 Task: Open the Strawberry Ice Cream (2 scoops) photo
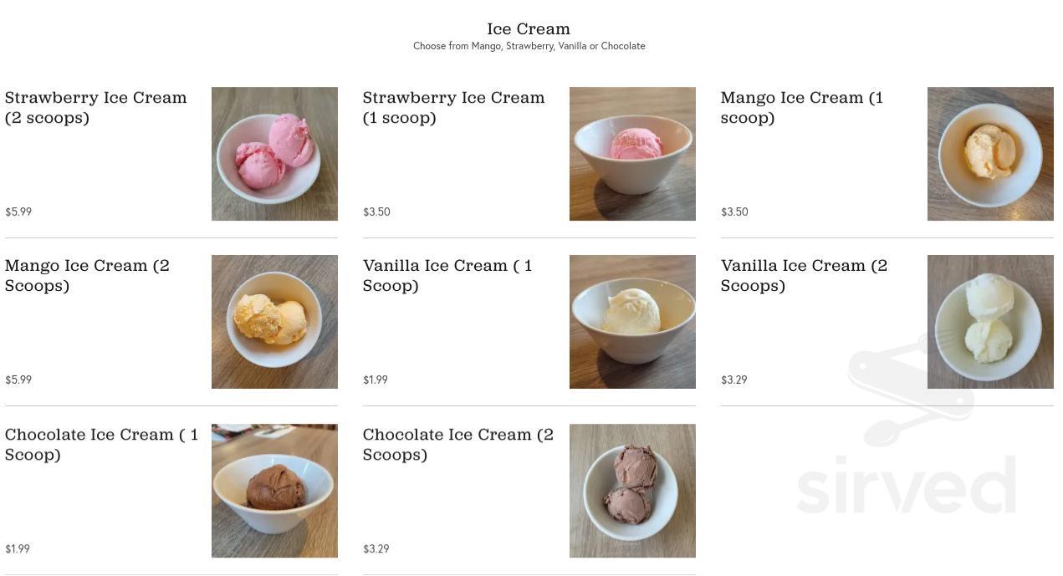[x=274, y=154]
